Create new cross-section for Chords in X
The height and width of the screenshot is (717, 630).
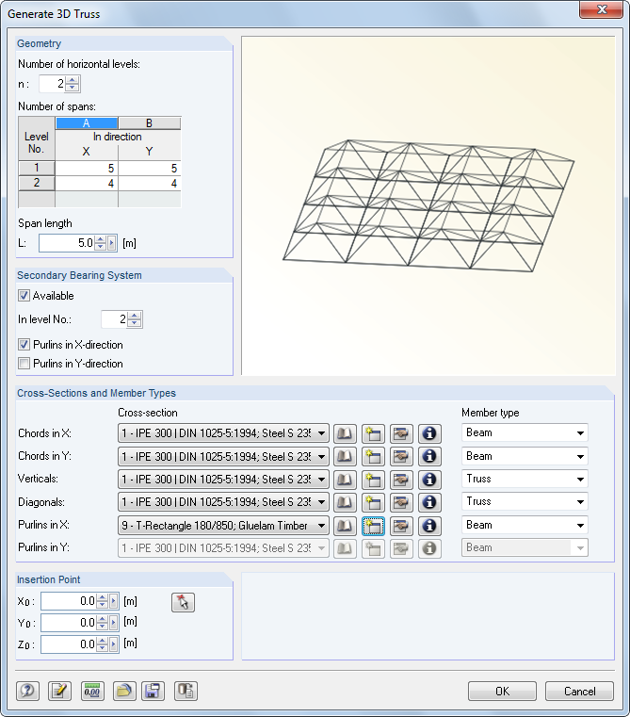coord(373,433)
